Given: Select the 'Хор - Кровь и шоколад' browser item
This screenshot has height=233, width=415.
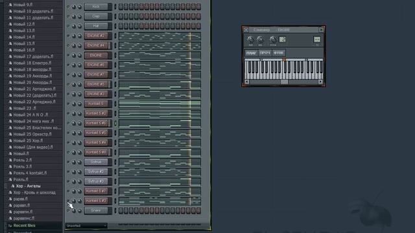Looking at the screenshot, I should tap(34, 192).
